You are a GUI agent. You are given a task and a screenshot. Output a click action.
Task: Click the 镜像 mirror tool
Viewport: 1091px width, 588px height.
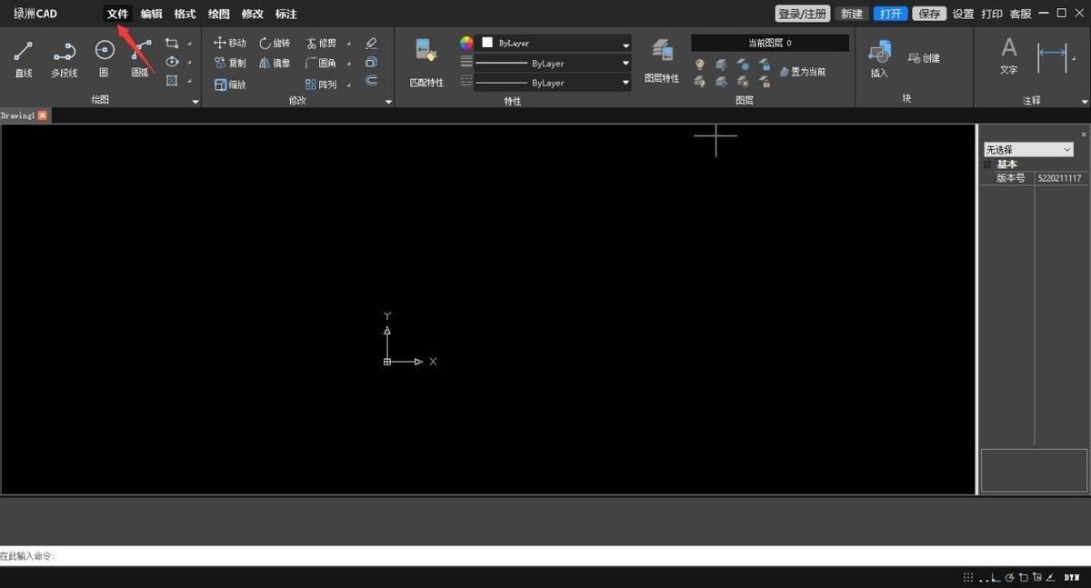point(275,63)
